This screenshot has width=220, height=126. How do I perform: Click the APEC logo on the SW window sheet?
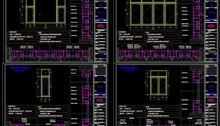click(x=100, y=100)
